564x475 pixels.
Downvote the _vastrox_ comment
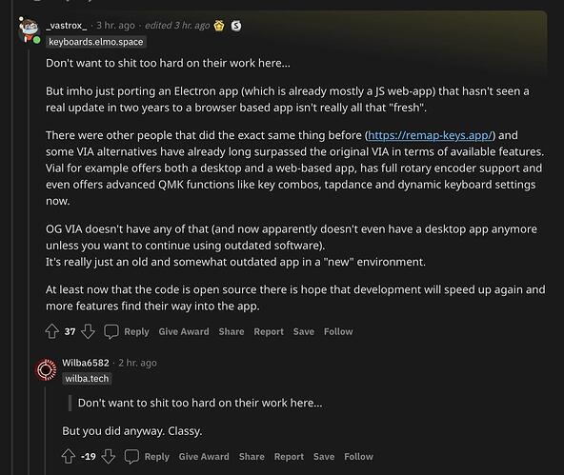click(88, 331)
